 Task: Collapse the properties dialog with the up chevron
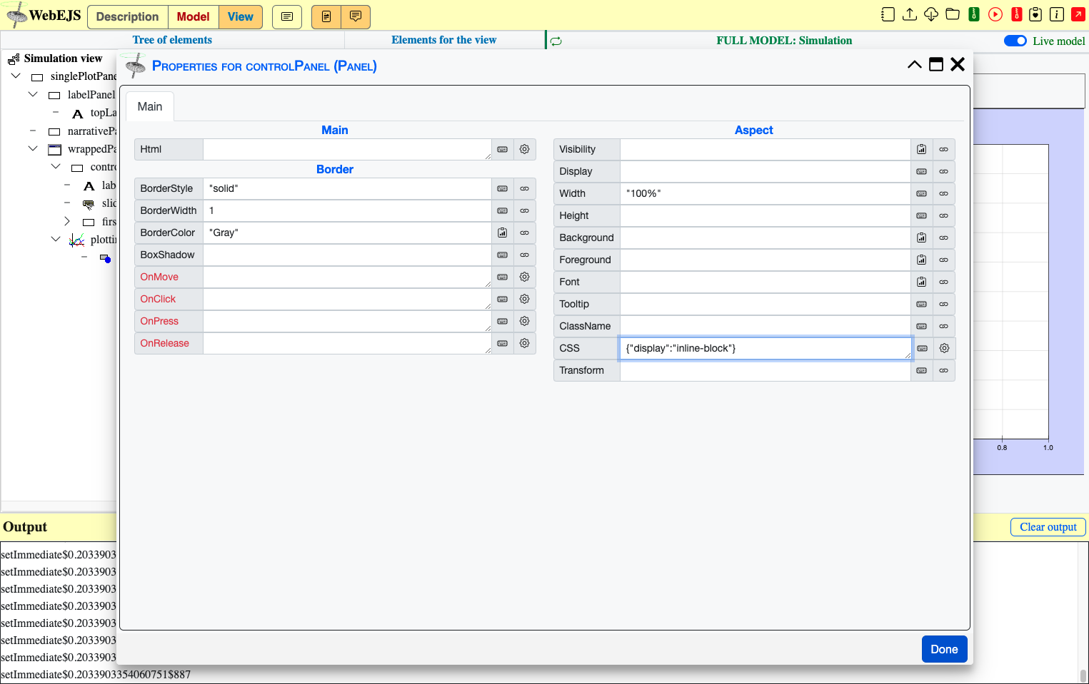coord(915,64)
